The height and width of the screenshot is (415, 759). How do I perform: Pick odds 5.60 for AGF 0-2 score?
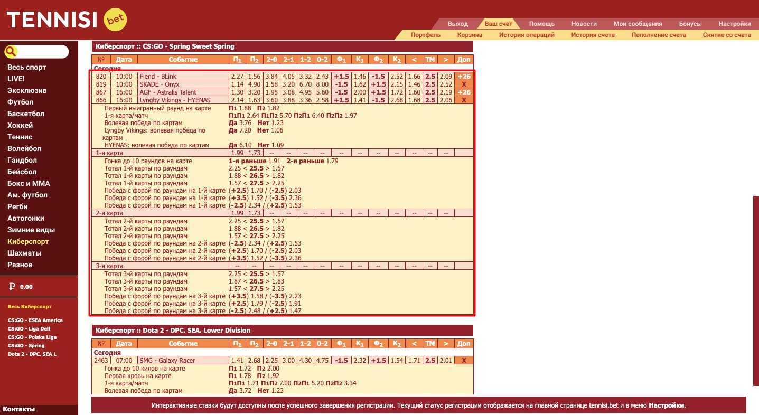[x=322, y=92]
